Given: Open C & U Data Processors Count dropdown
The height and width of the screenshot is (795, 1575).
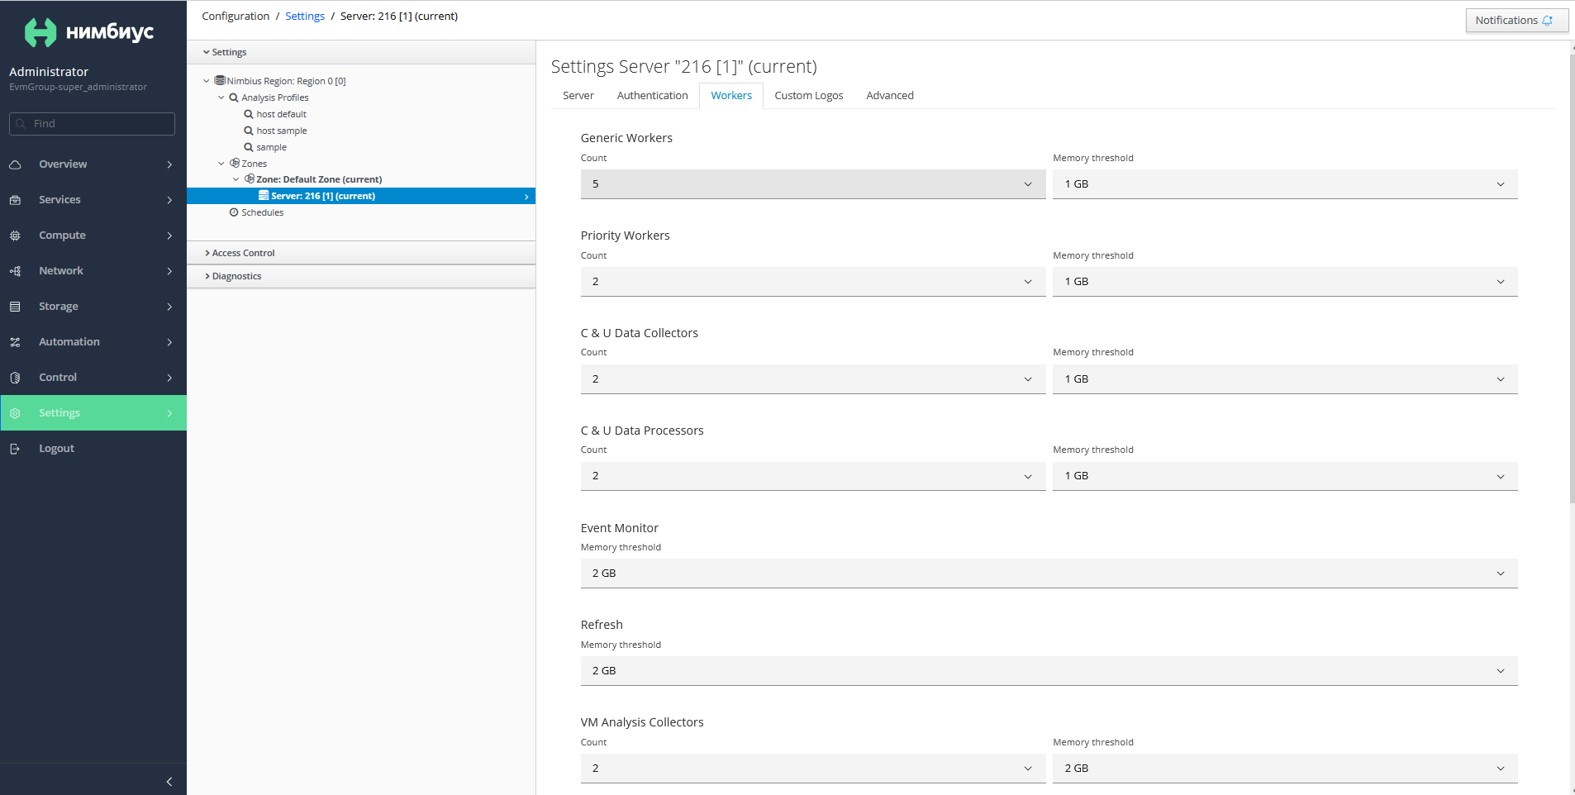Looking at the screenshot, I should [813, 476].
